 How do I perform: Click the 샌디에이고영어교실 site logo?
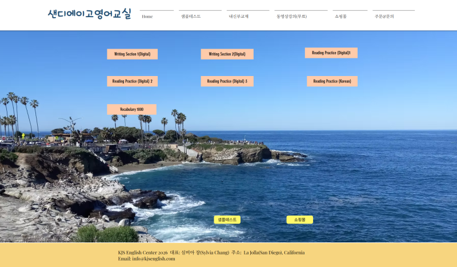[89, 14]
